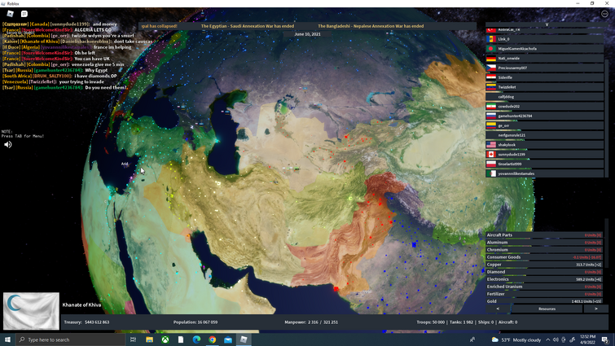
Task: Click the Fertilizer resource row
Action: (544, 294)
